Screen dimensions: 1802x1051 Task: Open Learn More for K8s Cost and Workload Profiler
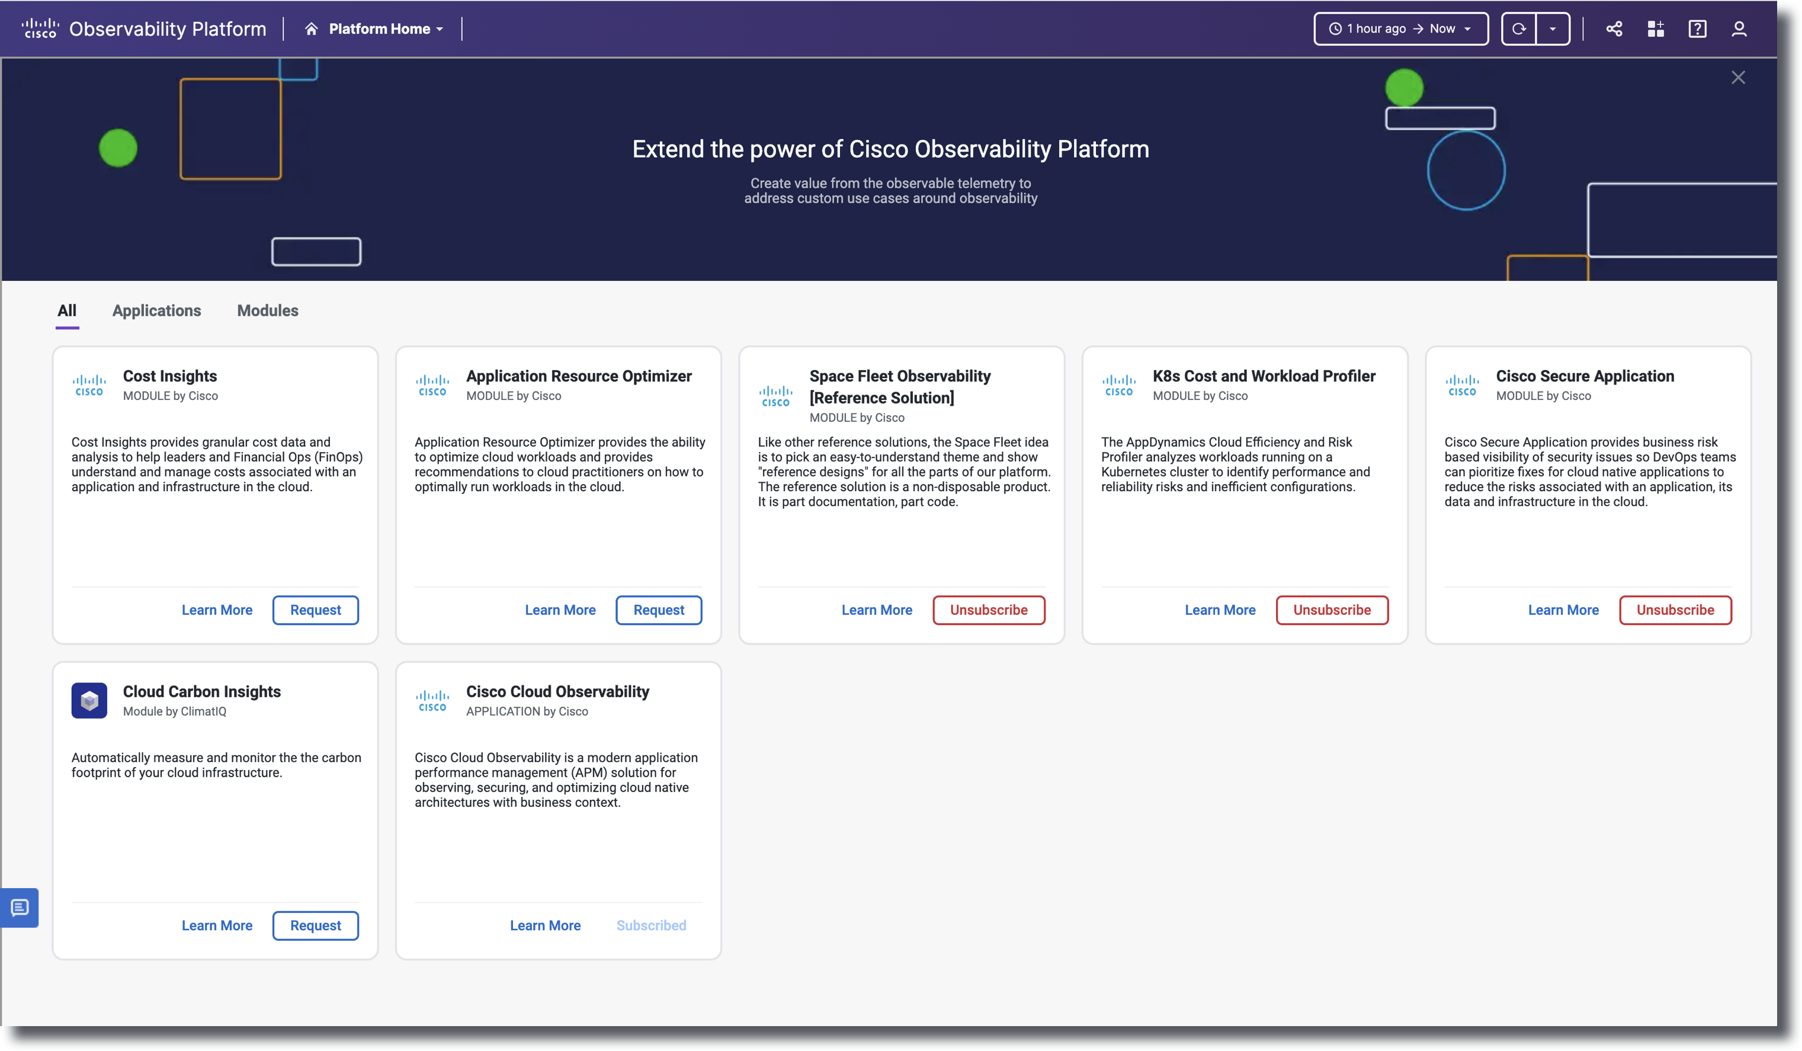(x=1220, y=610)
